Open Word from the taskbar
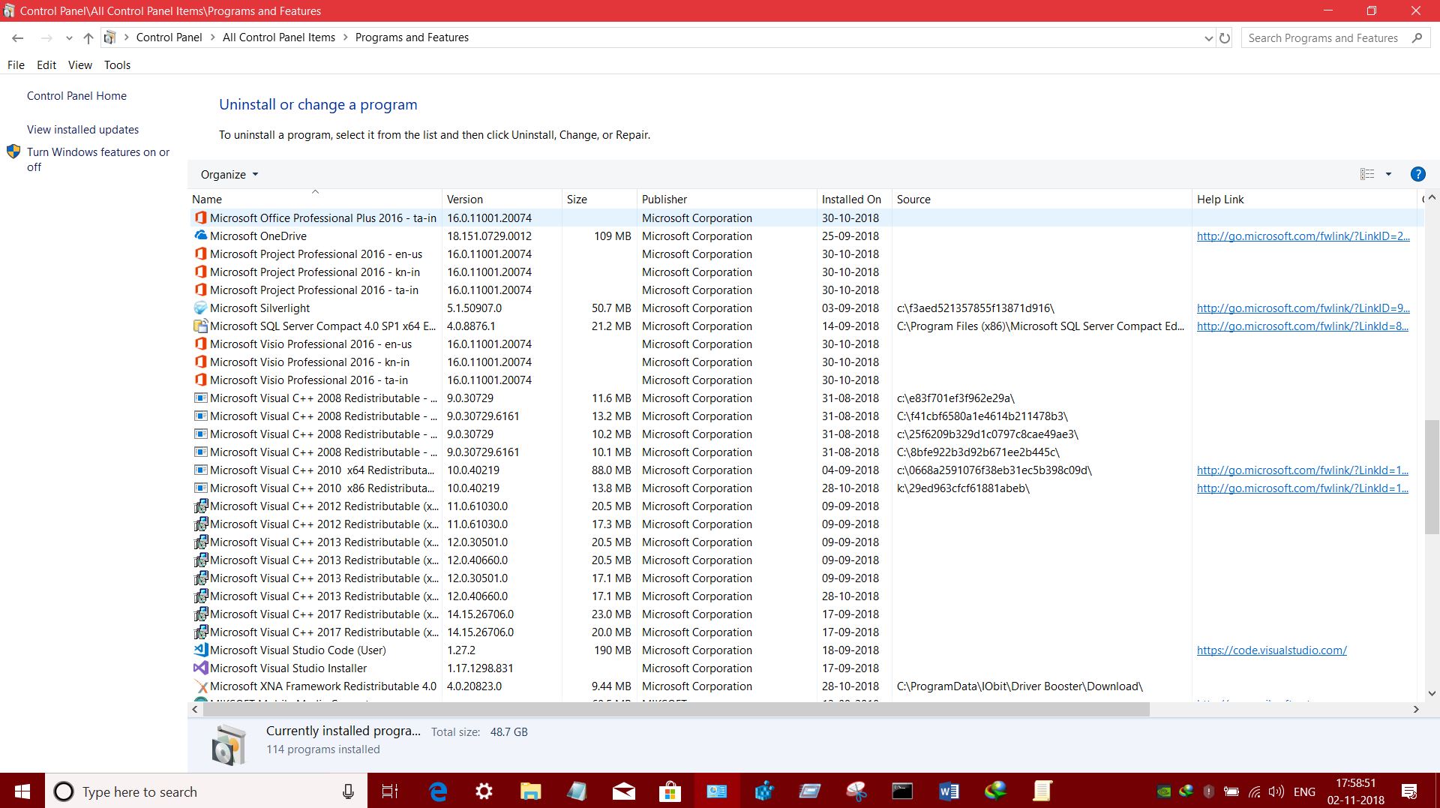1440x808 pixels. pyautogui.click(x=949, y=791)
